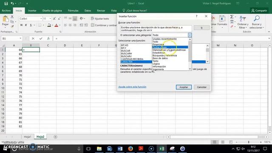272x153 pixels.
Task: Switch to the Datos tab
Action: (88, 11)
